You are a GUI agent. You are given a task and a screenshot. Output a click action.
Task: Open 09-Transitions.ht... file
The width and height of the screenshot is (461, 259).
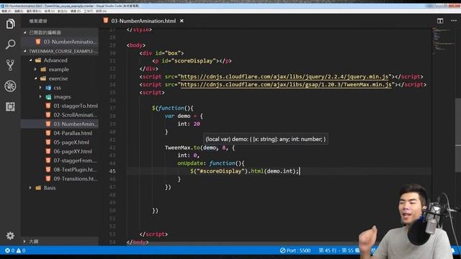point(76,178)
